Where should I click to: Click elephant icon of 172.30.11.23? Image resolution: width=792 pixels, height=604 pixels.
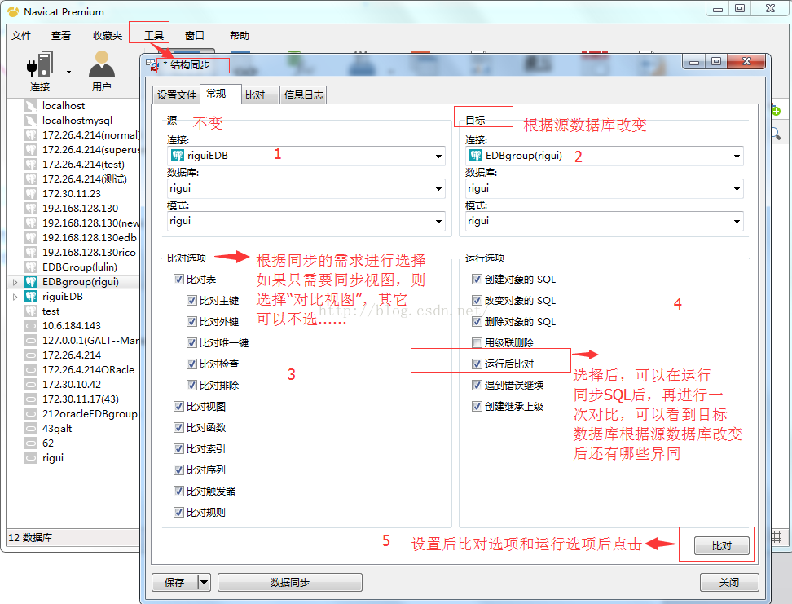(31, 193)
